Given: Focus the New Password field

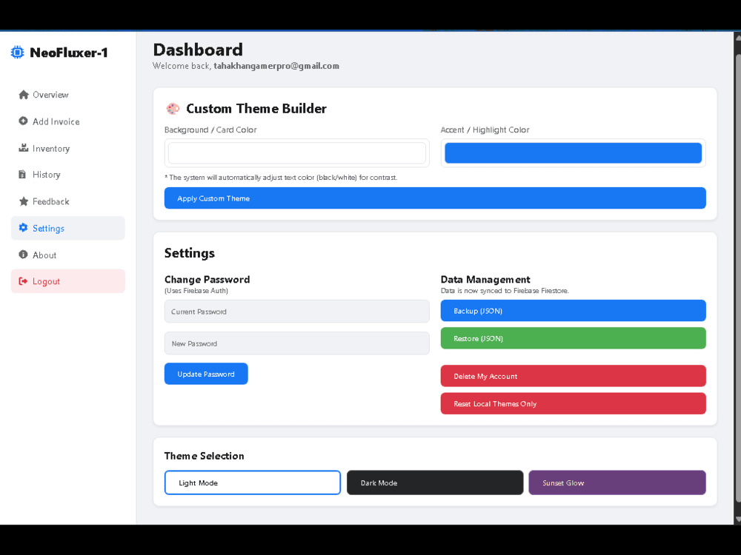Looking at the screenshot, I should (x=297, y=343).
